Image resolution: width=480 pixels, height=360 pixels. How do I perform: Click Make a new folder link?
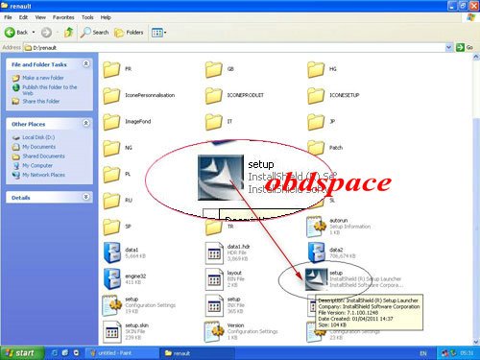point(43,78)
